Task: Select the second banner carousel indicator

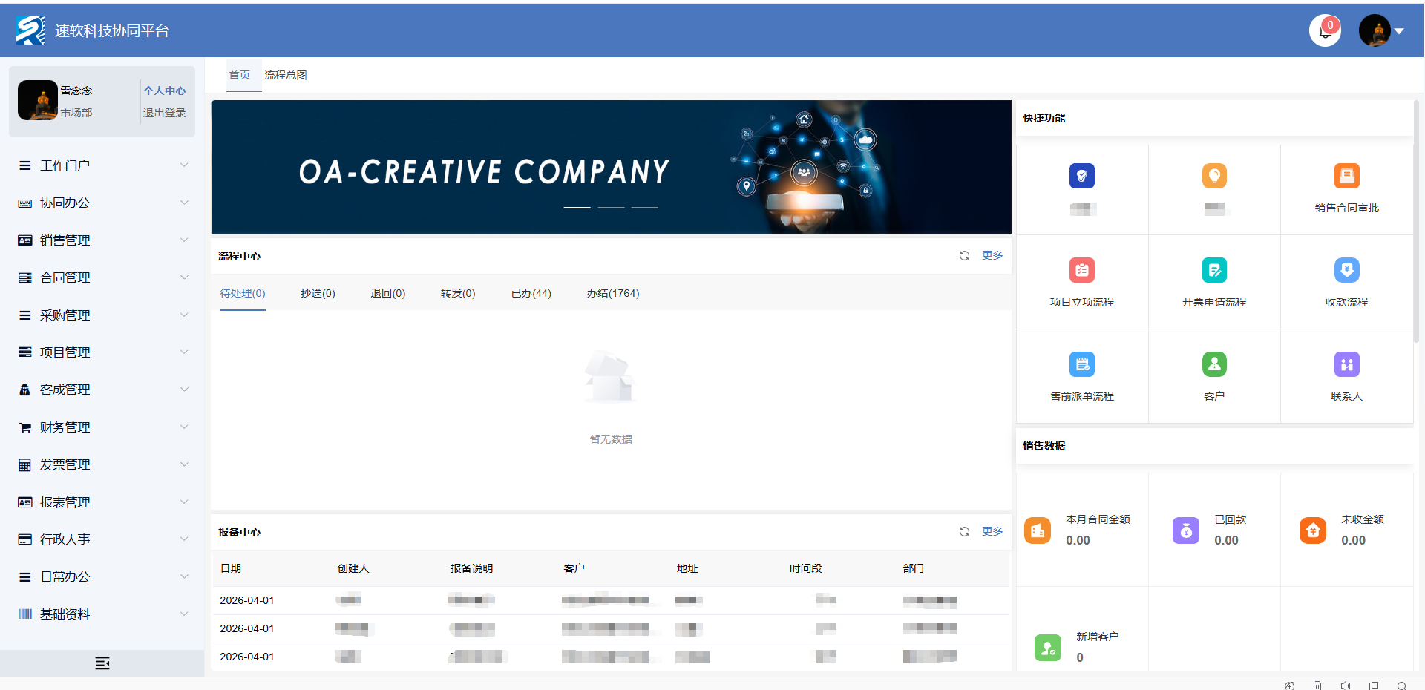Action: click(611, 208)
